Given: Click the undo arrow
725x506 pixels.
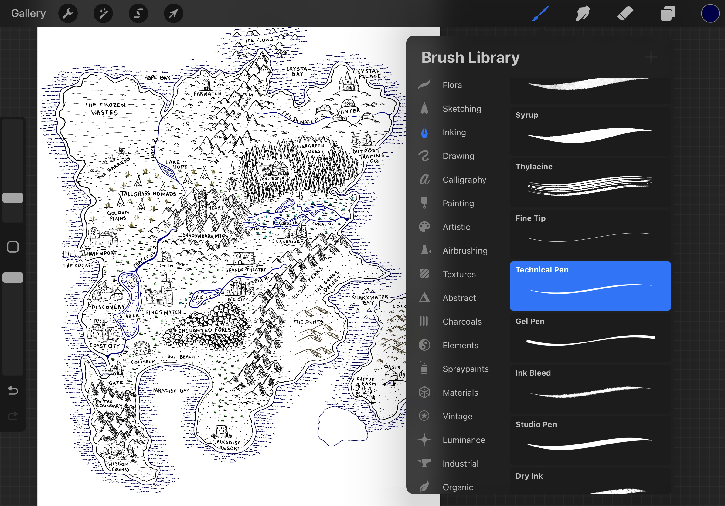Looking at the screenshot, I should [13, 390].
